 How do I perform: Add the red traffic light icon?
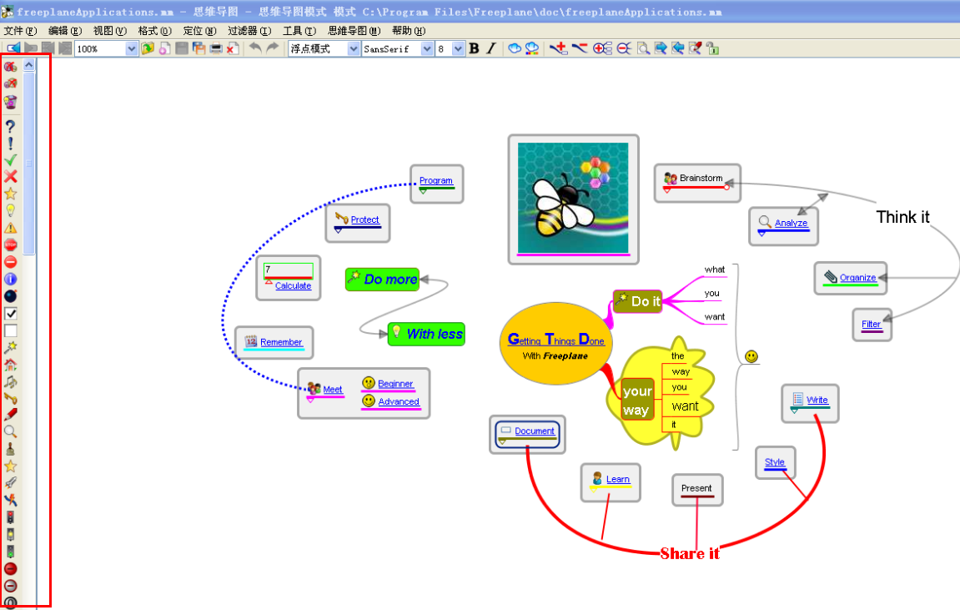(x=10, y=517)
